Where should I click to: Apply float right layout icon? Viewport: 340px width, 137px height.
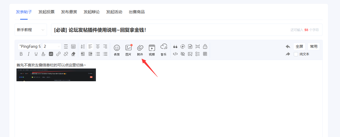(90, 54)
